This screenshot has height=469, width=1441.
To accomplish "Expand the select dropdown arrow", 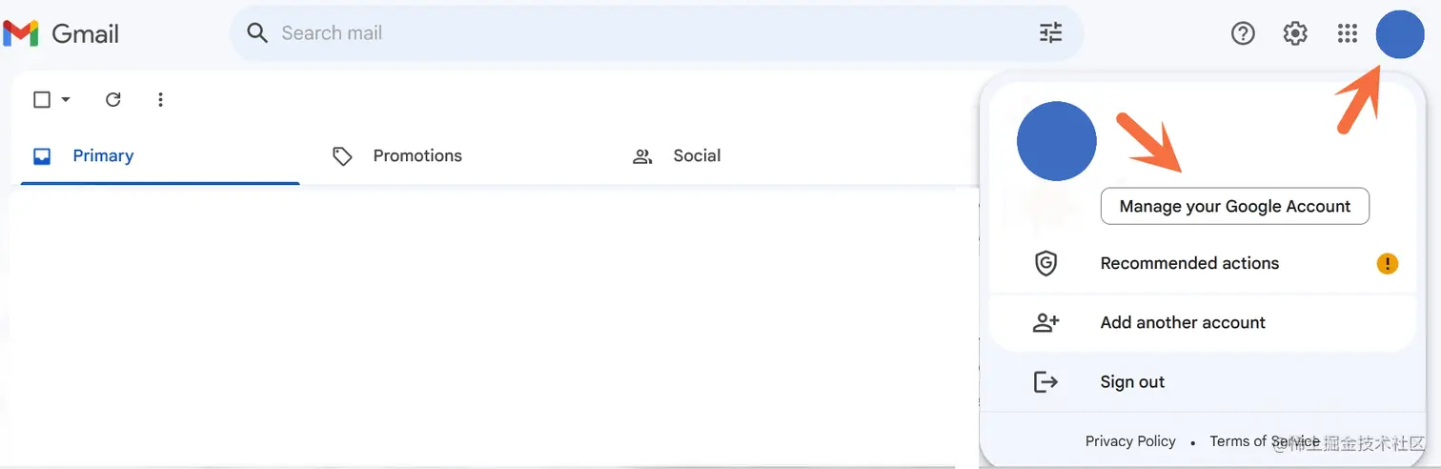I will 66,99.
